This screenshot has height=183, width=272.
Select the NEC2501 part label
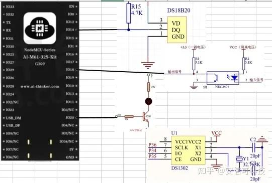click(x=222, y=87)
